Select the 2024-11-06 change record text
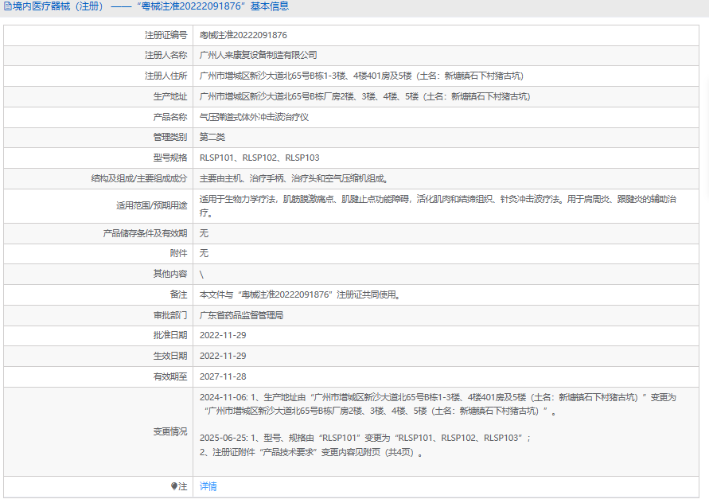709x503 pixels. [x=438, y=404]
